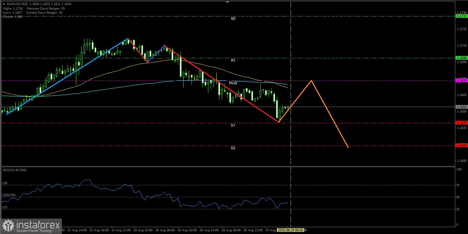Click the S1 support label

click(233, 125)
